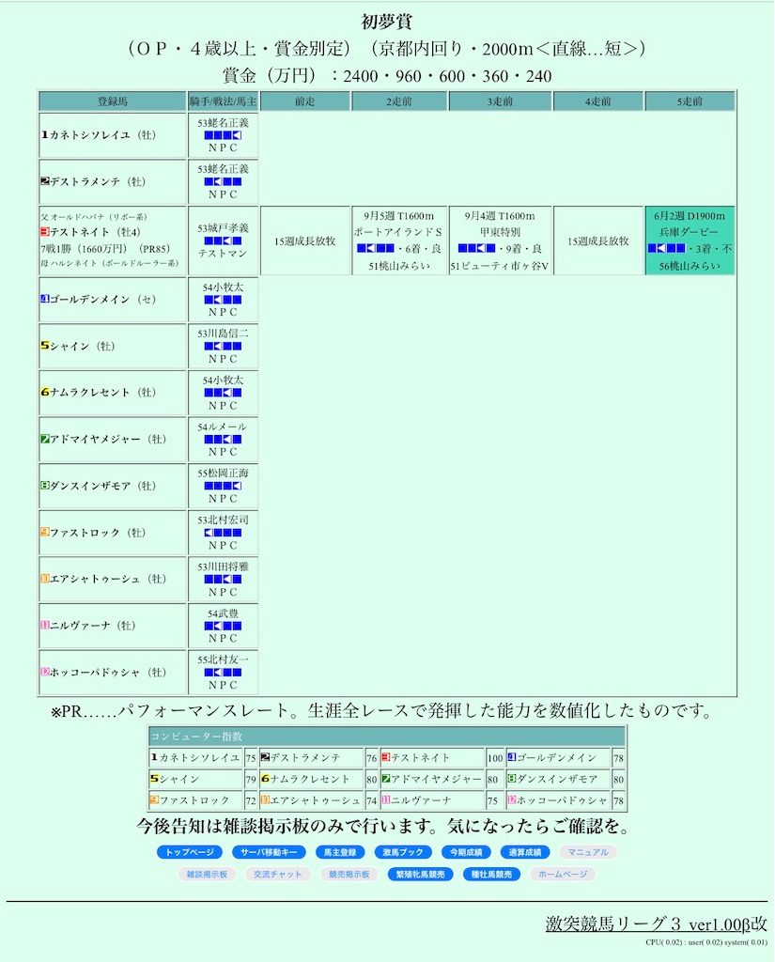
Task: Open the 交流チャット button
Action: (x=278, y=875)
